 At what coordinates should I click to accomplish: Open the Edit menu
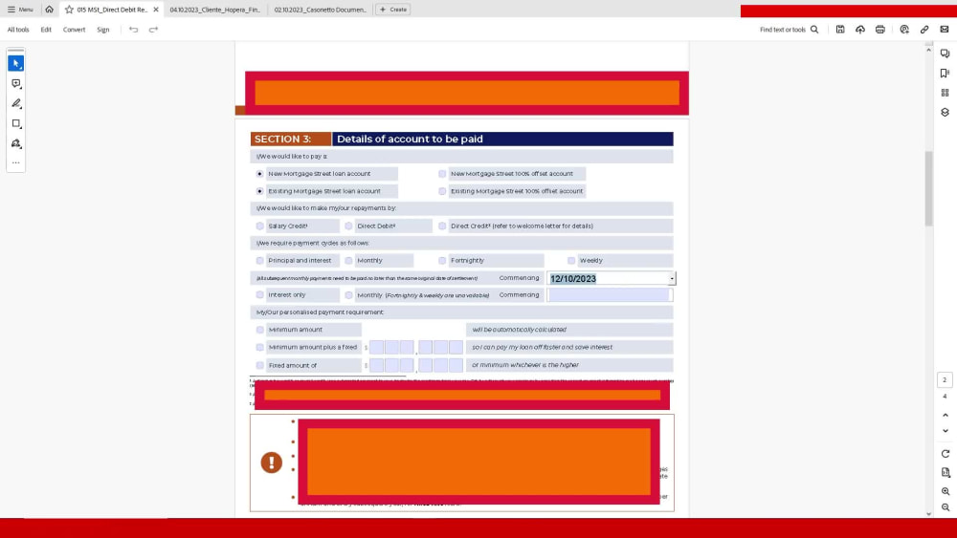tap(46, 30)
